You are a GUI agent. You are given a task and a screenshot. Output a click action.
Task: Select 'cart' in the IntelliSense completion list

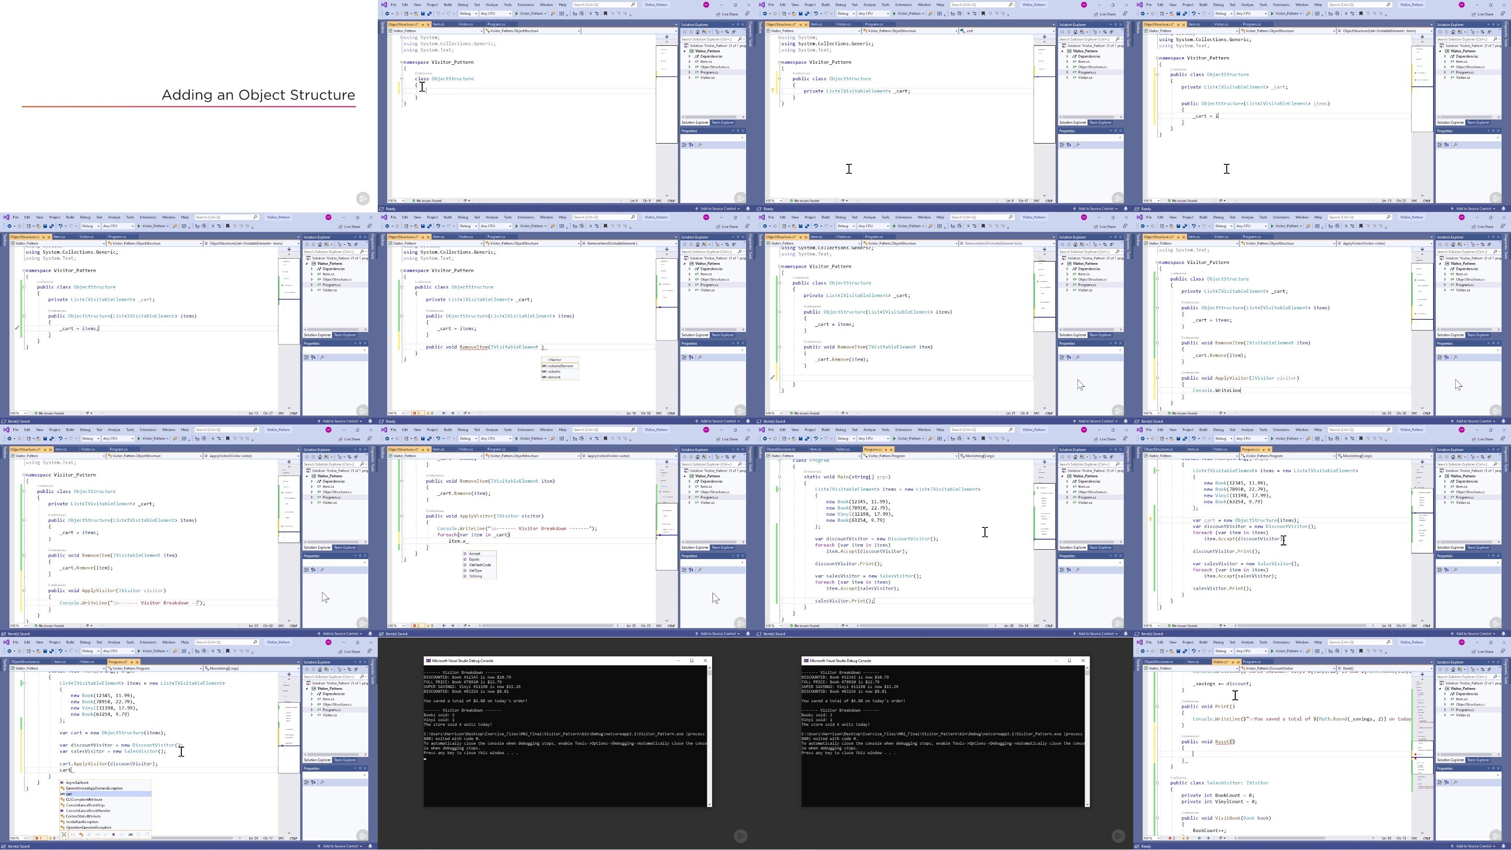tap(106, 794)
